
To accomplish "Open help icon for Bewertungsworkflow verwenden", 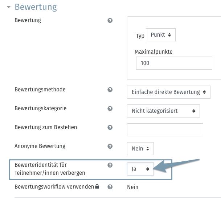I will [x=110, y=187].
